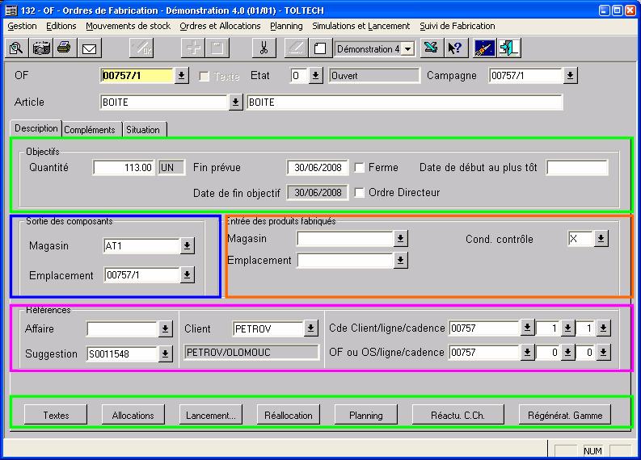Cut with the scissors icon
641x460 pixels.
(x=264, y=48)
